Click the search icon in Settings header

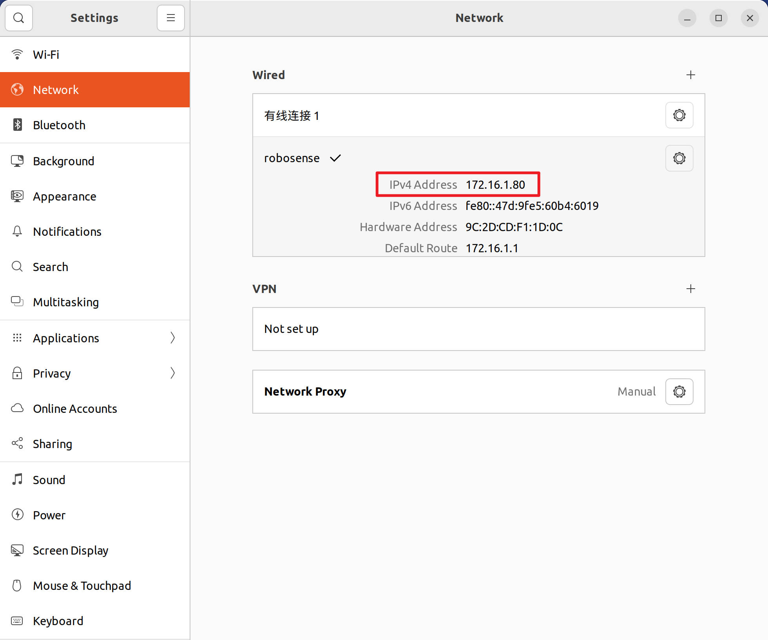(18, 18)
